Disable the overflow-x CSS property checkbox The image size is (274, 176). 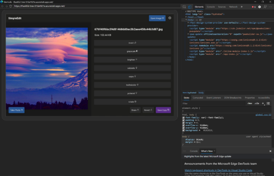184,126
